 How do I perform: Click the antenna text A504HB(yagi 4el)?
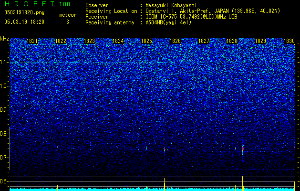(x=168, y=22)
